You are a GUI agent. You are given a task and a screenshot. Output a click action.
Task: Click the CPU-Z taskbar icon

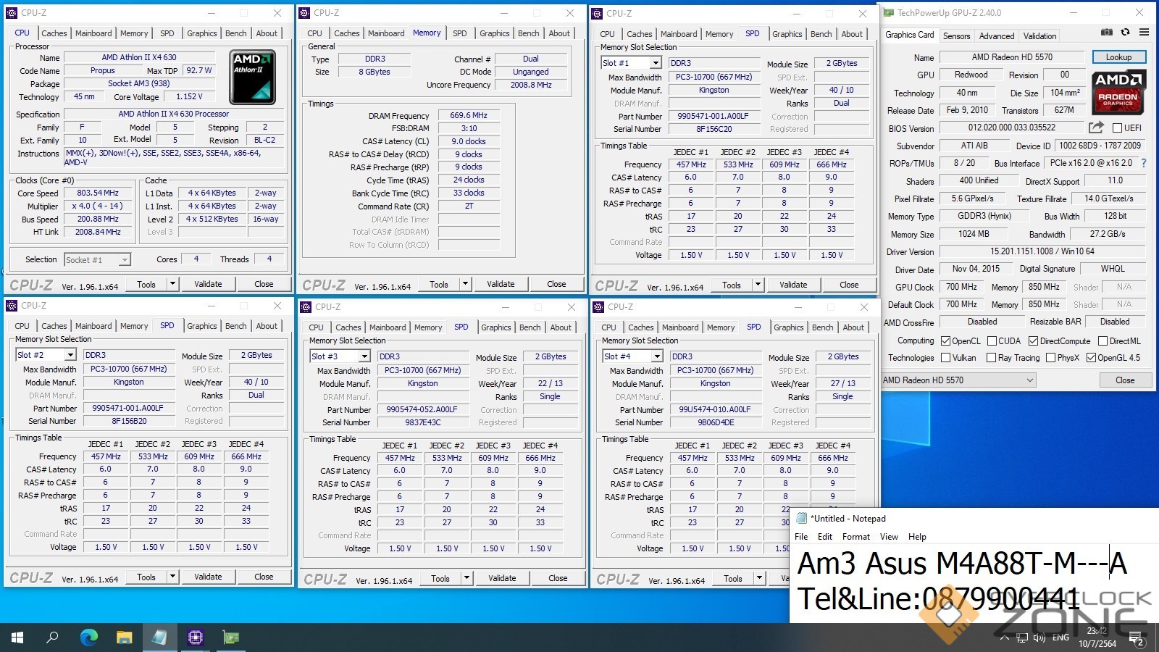(195, 638)
